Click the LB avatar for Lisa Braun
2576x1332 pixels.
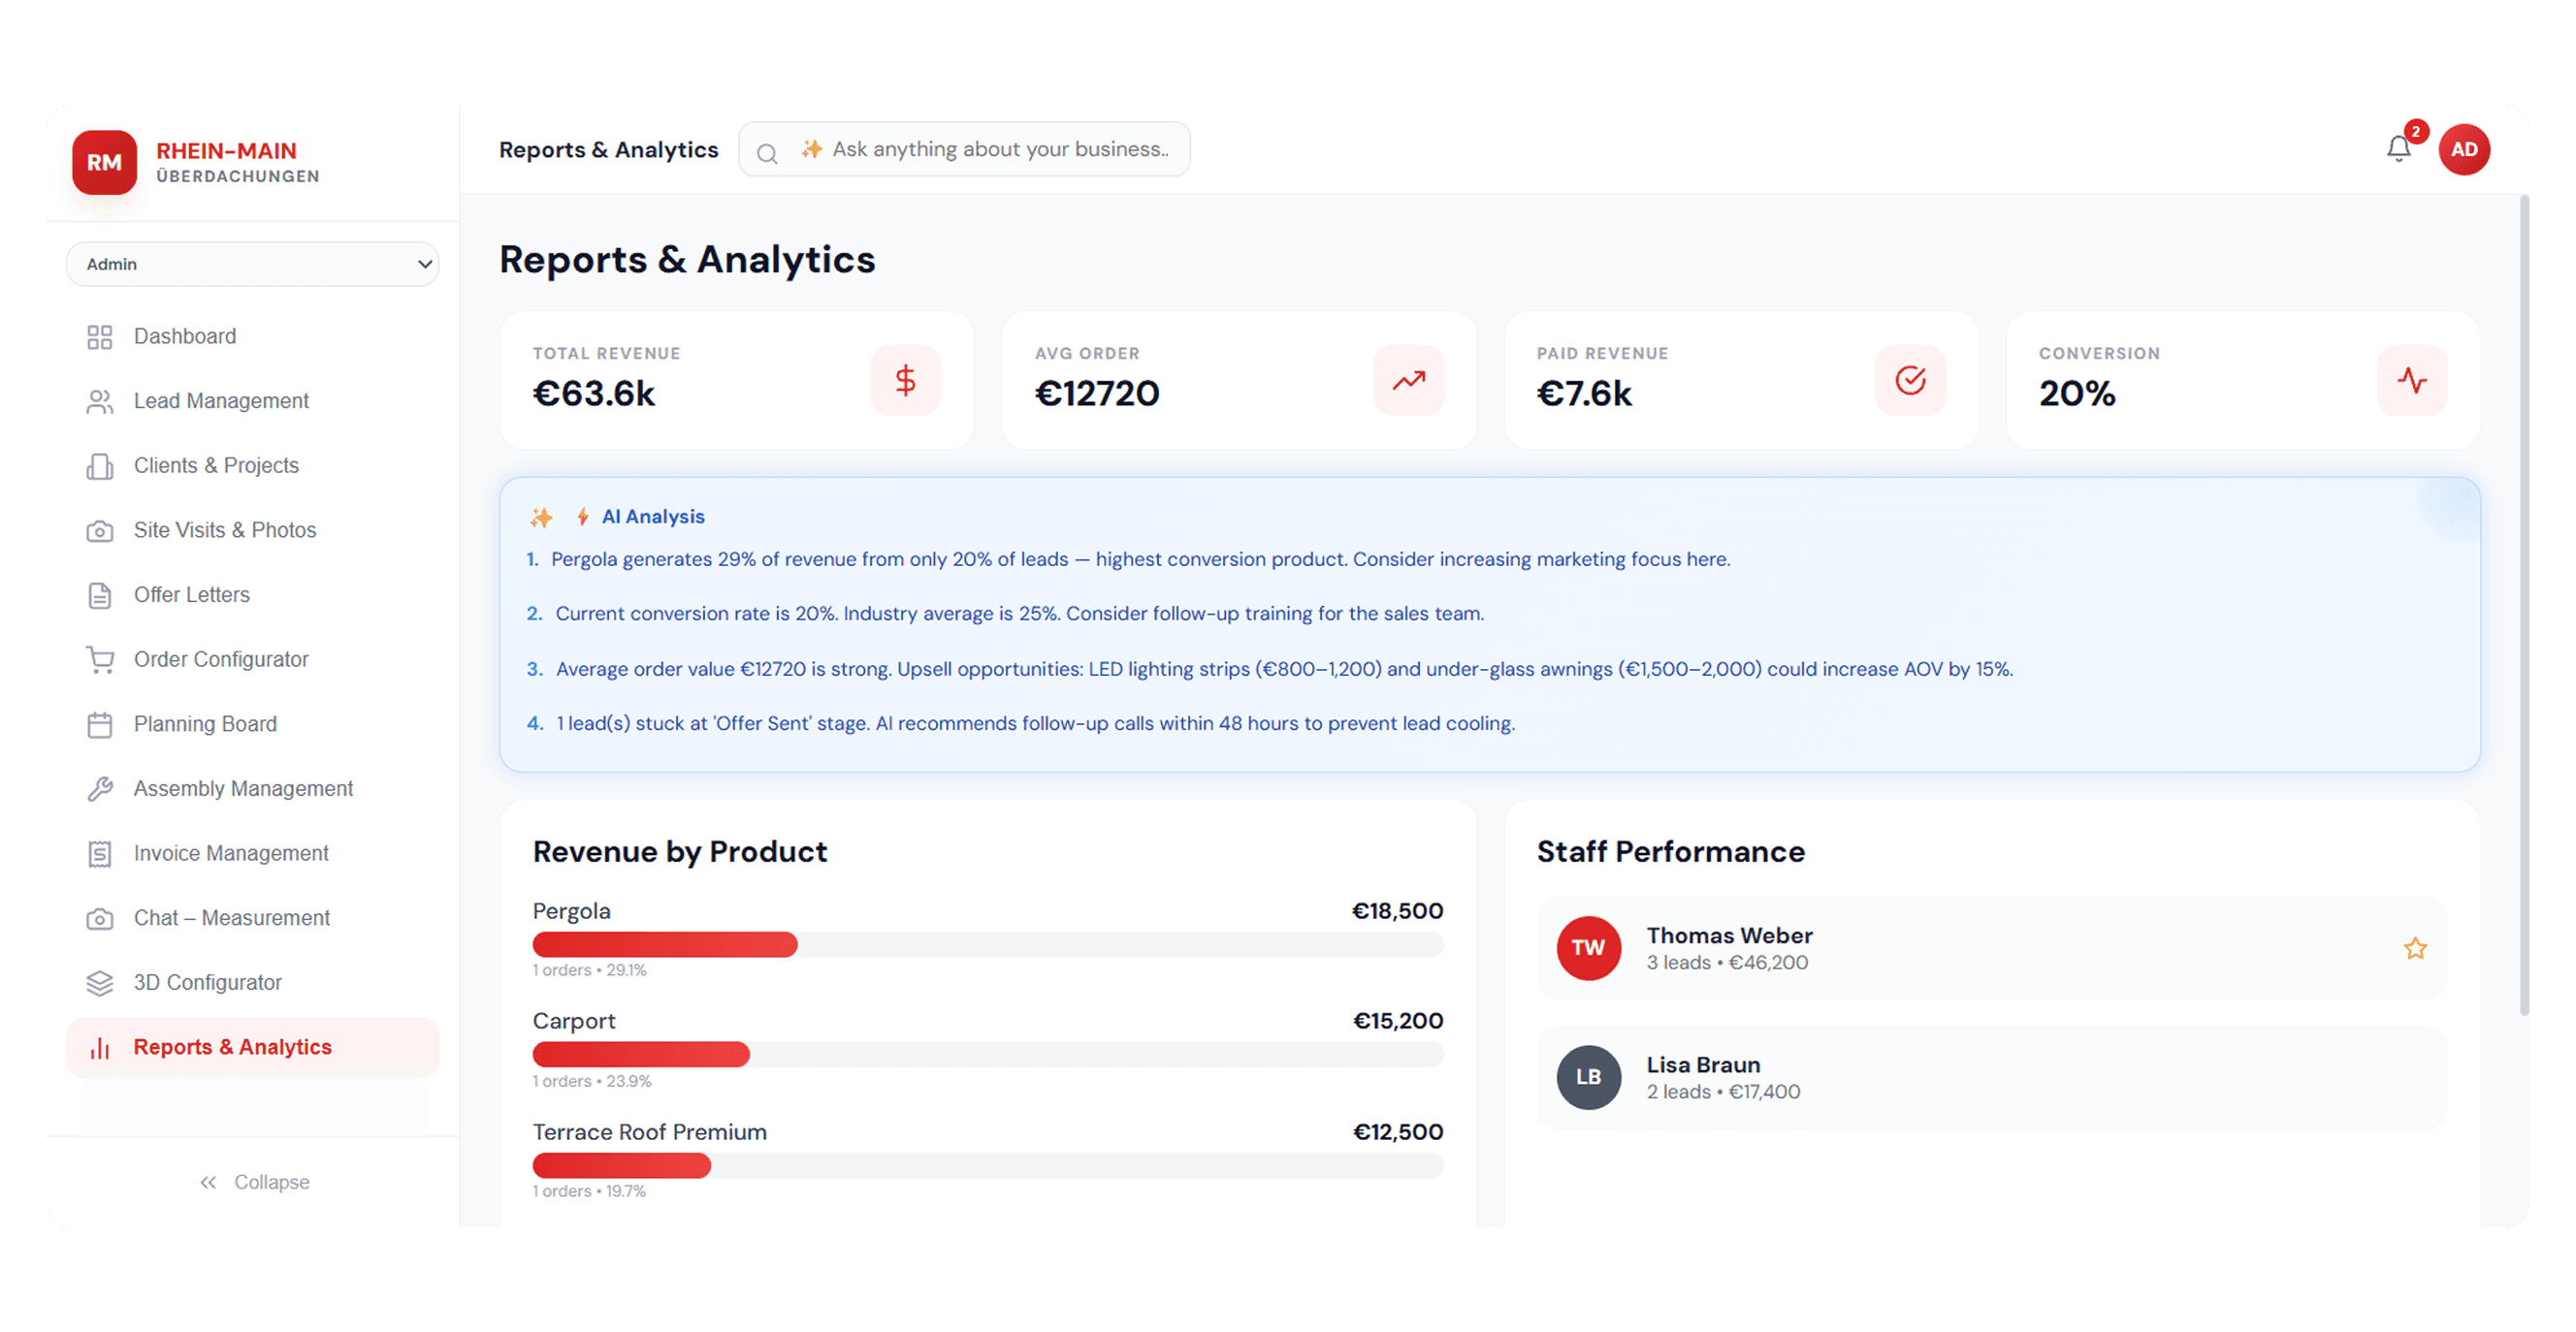(1588, 1077)
